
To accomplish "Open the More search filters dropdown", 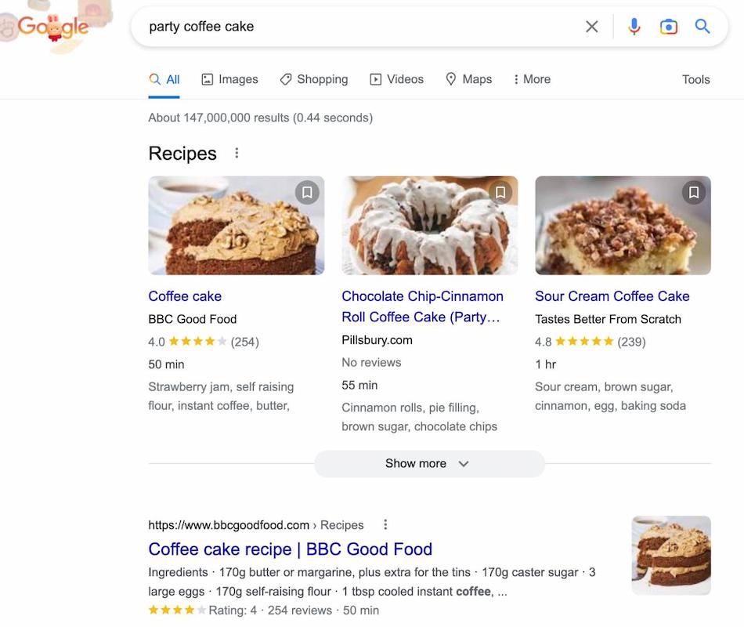I will coord(532,79).
